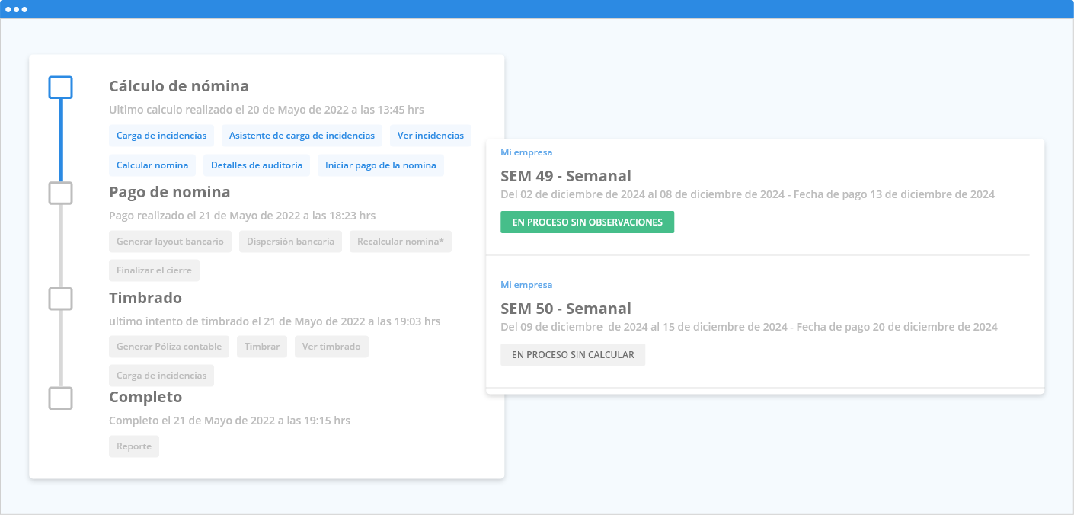Screen dimensions: 1074x515
Task: Click Iniciar pago de la nomina
Action: 381,165
